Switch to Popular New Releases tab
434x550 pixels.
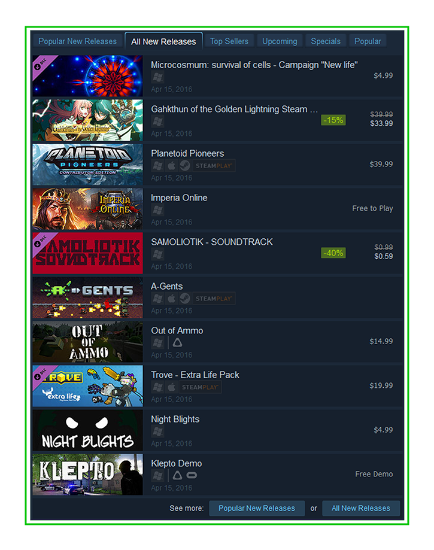[x=77, y=41]
